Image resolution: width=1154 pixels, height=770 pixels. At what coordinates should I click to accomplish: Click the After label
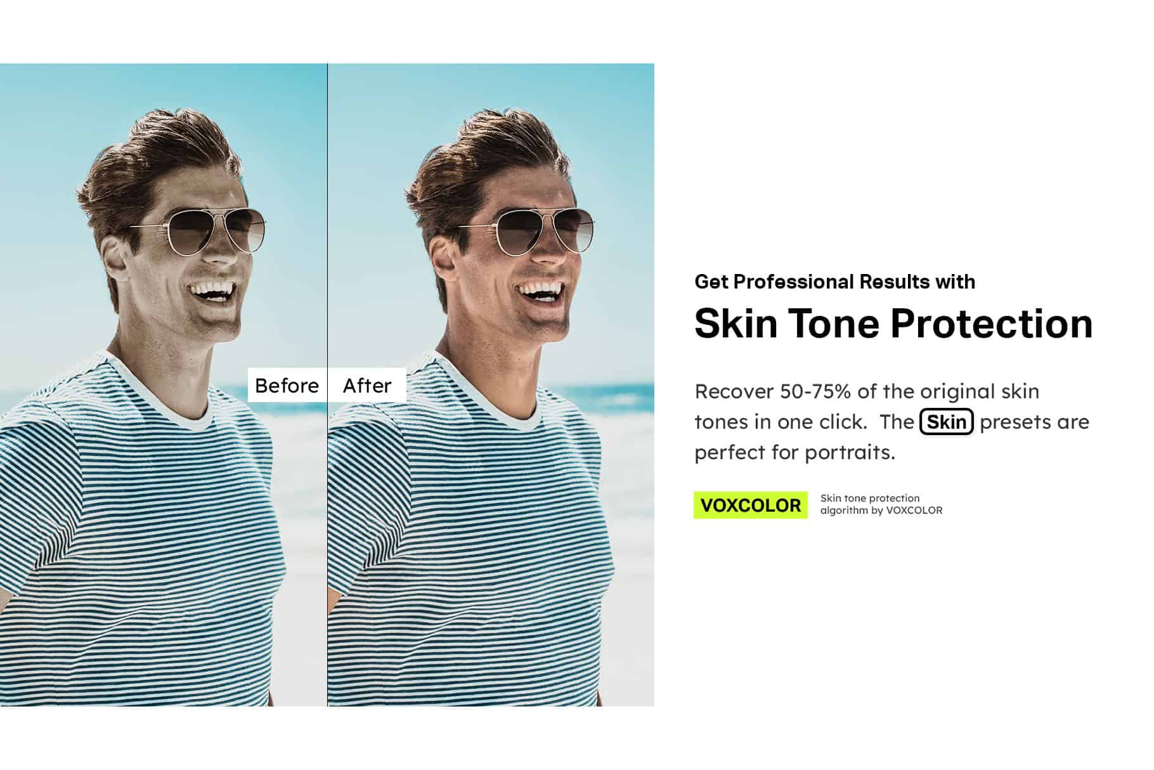(x=367, y=385)
